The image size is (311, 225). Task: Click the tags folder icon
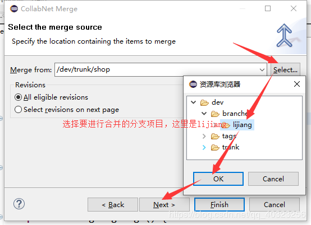click(x=215, y=136)
